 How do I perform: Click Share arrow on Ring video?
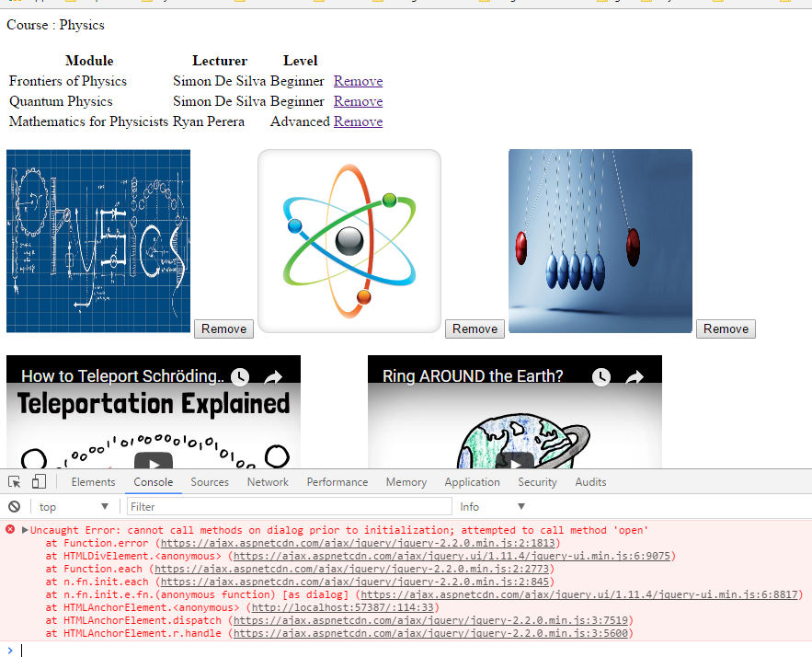point(635,377)
